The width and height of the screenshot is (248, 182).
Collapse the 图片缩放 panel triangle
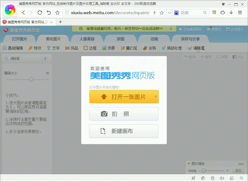189,164
